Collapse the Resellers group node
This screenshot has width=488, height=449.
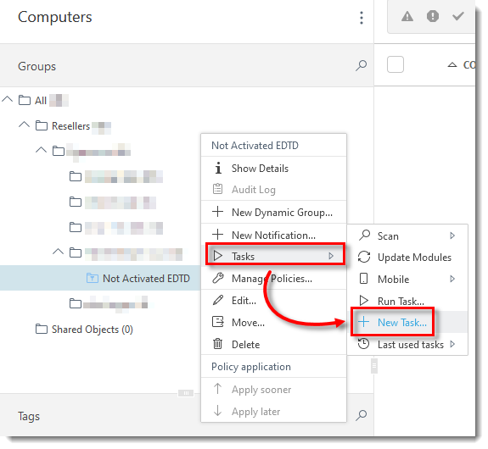(x=25, y=125)
